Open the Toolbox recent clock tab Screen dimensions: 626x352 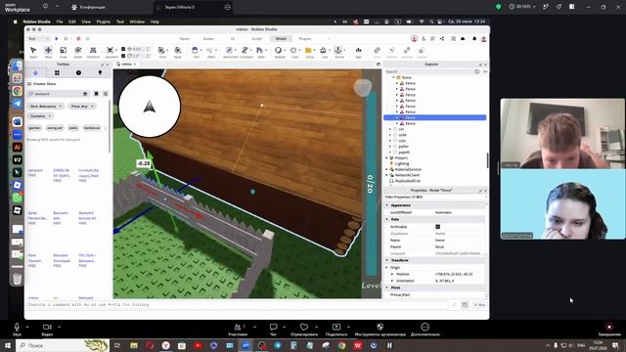pos(78,72)
